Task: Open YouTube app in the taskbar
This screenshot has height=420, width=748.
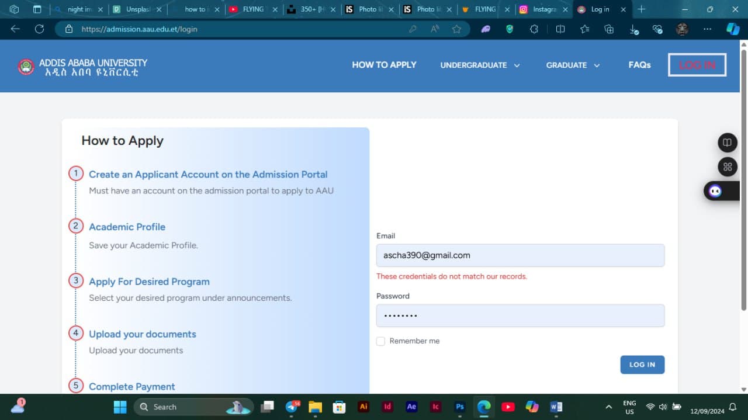Action: [508, 407]
